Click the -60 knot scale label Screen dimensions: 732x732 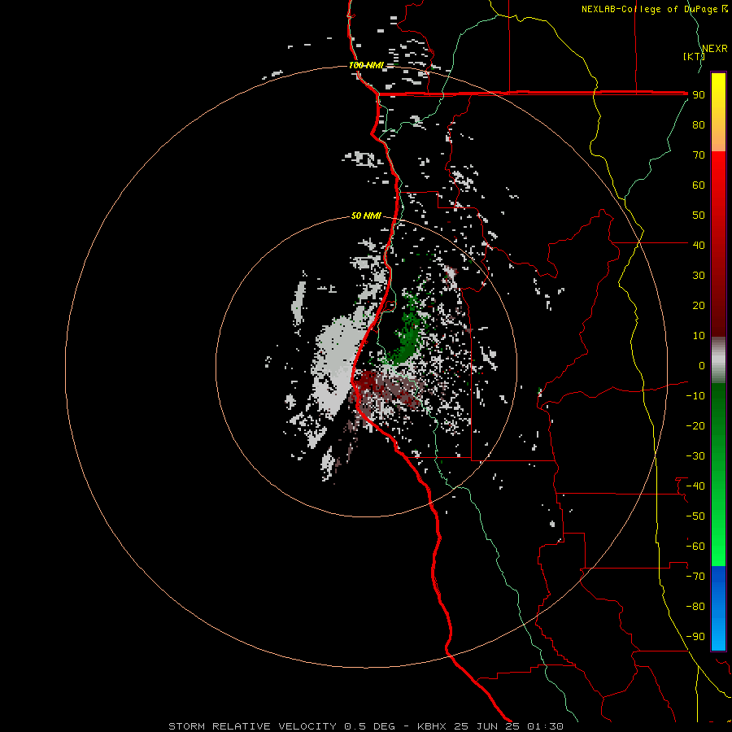click(x=695, y=547)
